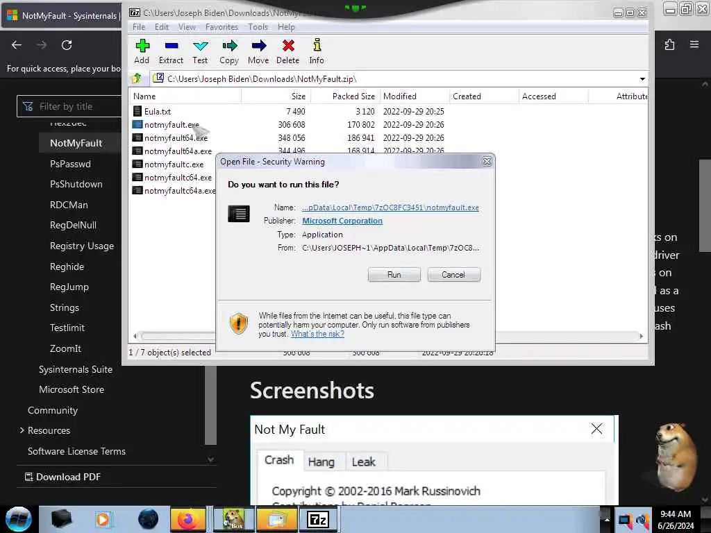Select notmyfaultc64.exe in the list
Image resolution: width=711 pixels, height=533 pixels.
[178, 177]
